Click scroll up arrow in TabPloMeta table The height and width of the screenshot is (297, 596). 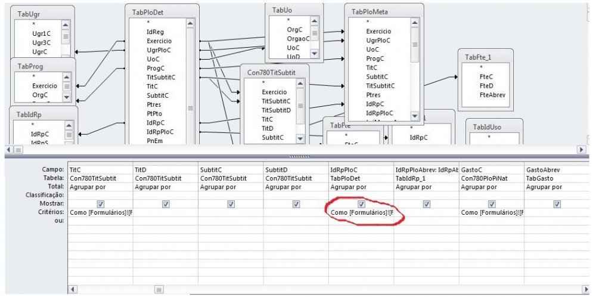[415, 23]
